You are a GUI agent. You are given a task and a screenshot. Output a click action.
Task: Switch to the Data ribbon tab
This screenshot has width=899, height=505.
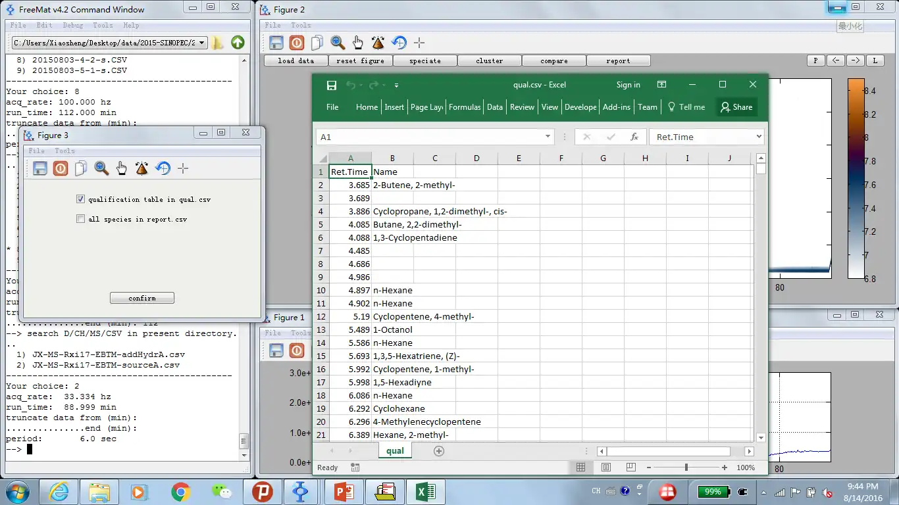click(495, 107)
